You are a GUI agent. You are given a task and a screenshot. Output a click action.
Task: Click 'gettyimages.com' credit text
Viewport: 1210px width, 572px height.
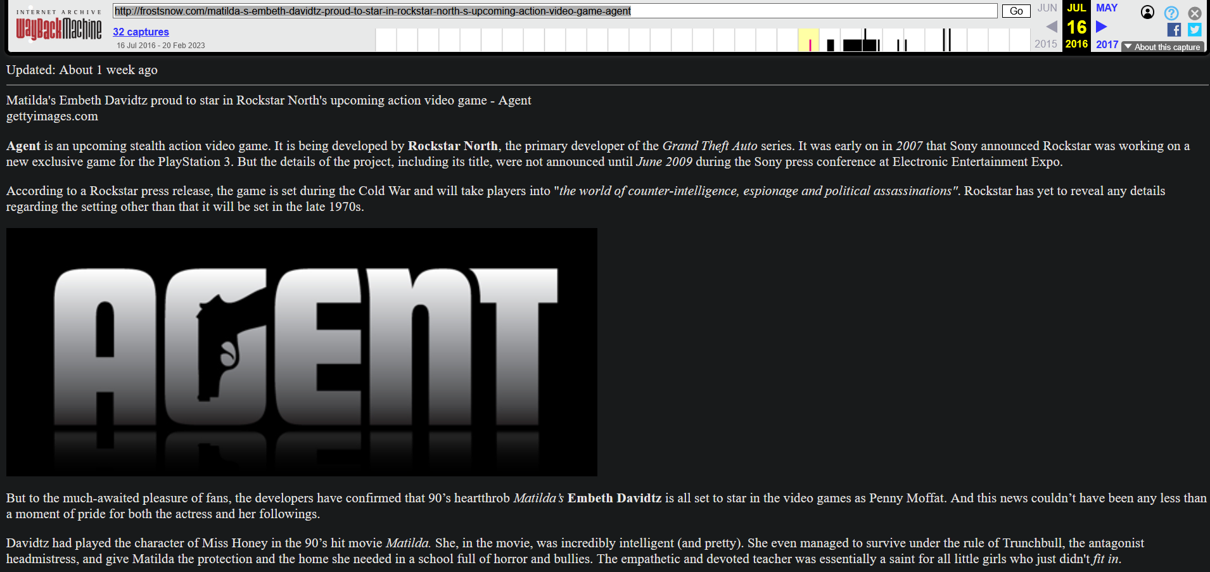[52, 116]
